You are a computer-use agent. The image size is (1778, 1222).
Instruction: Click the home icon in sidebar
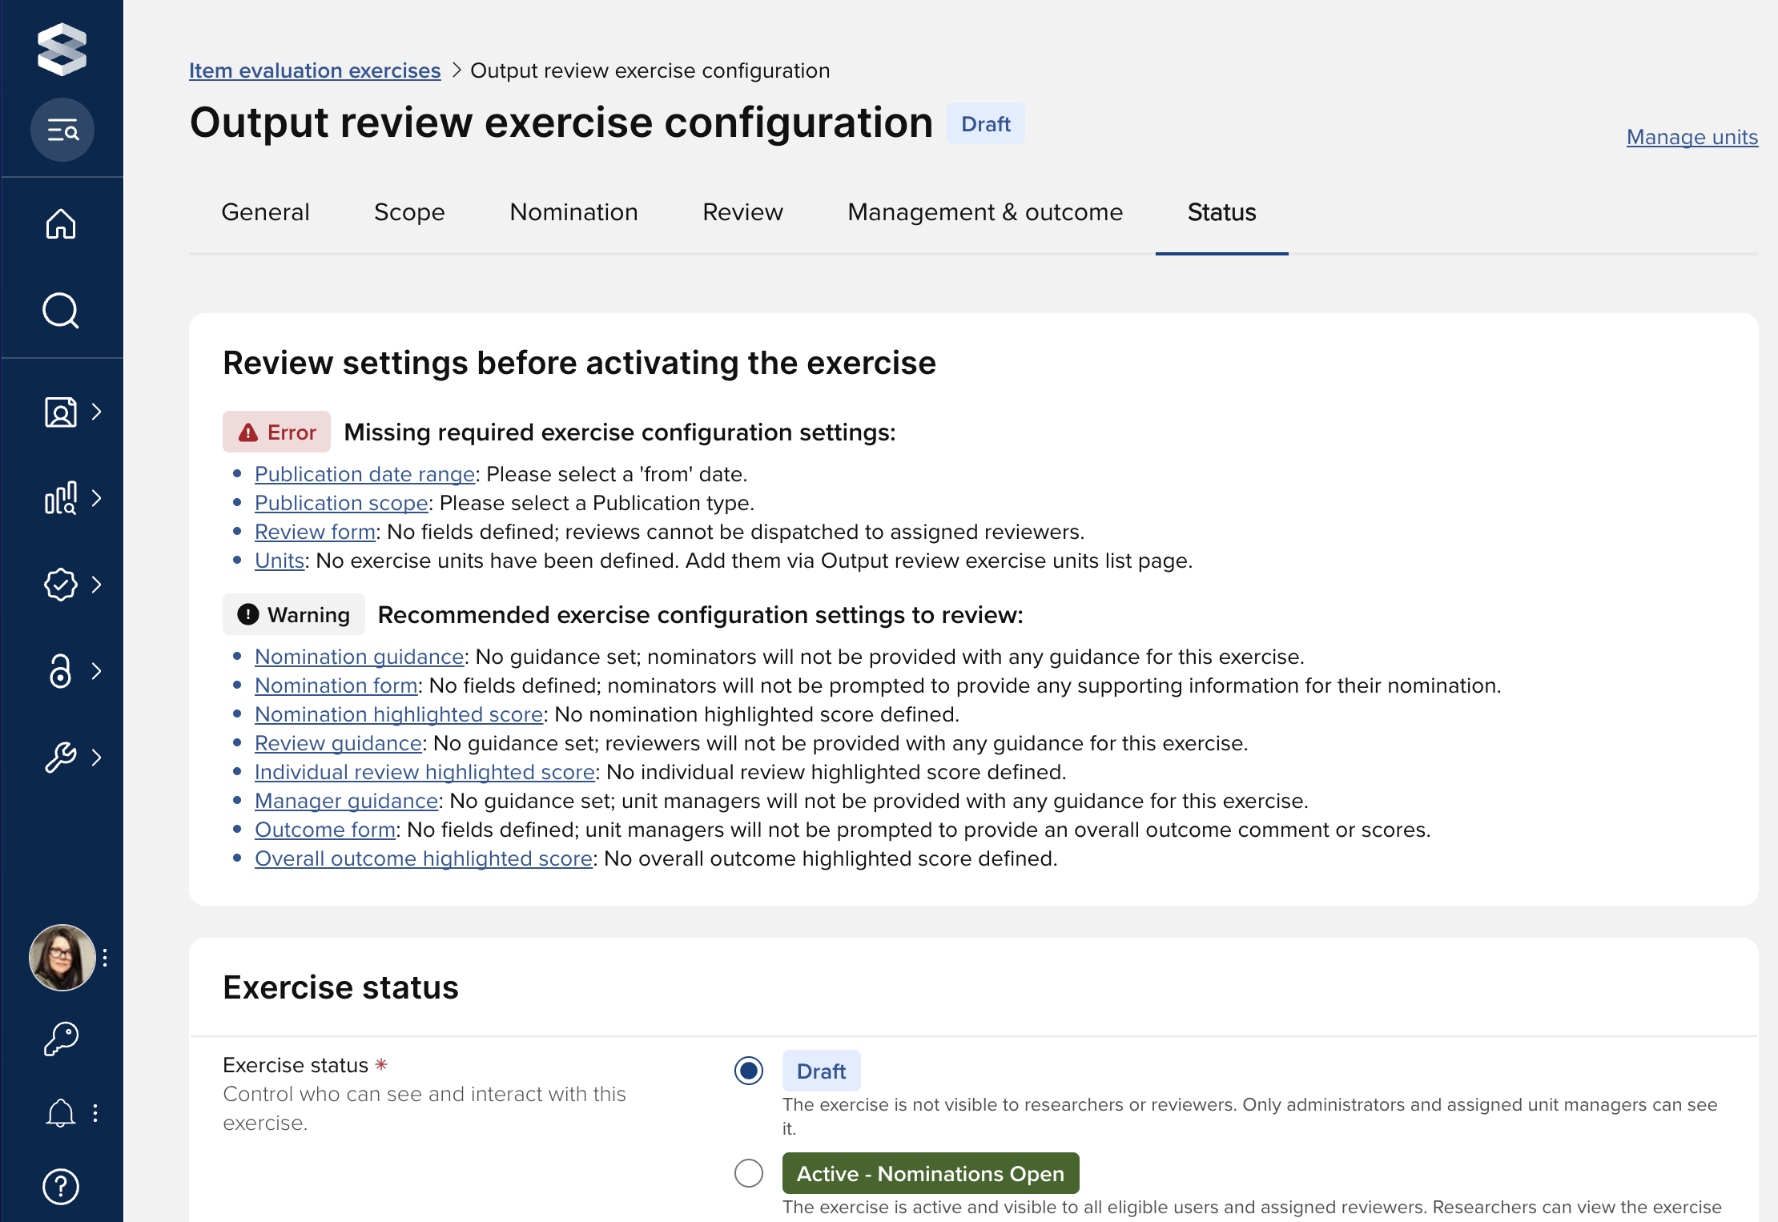coord(61,224)
